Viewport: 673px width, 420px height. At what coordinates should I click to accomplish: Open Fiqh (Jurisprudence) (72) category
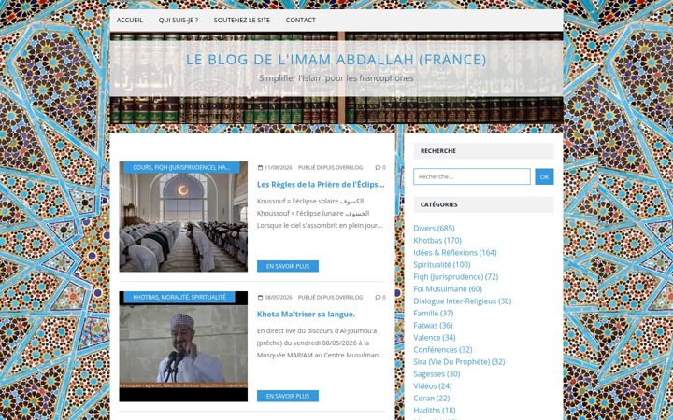click(x=456, y=277)
